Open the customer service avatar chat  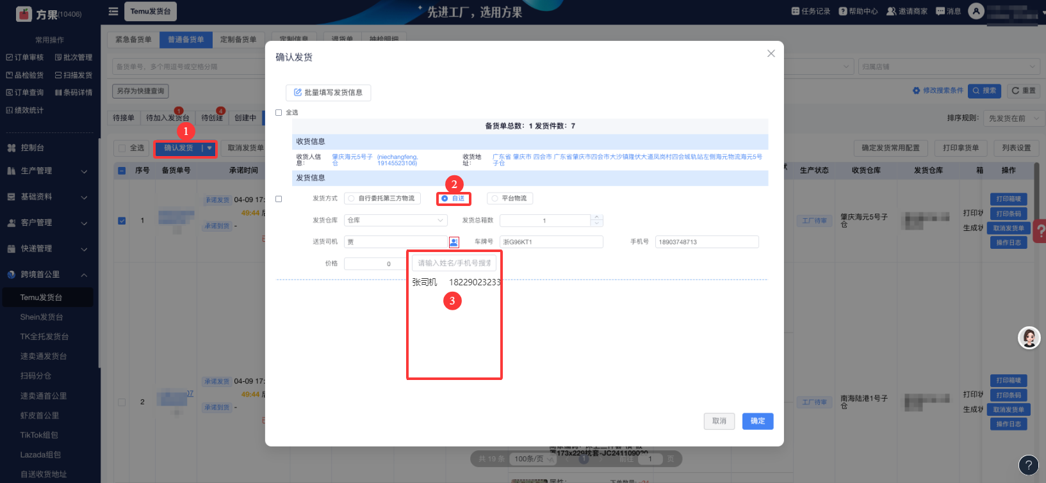[x=1029, y=337]
